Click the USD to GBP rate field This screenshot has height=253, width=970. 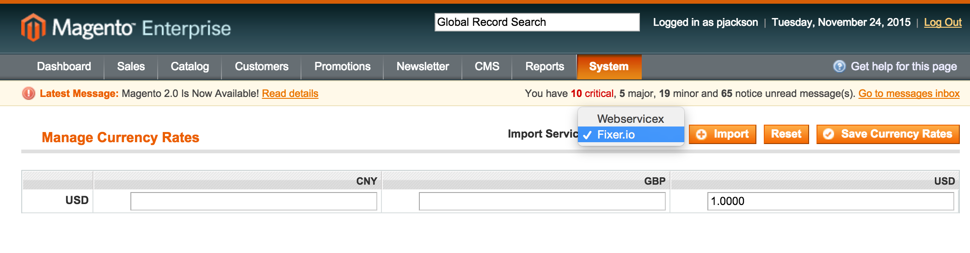[x=542, y=201]
